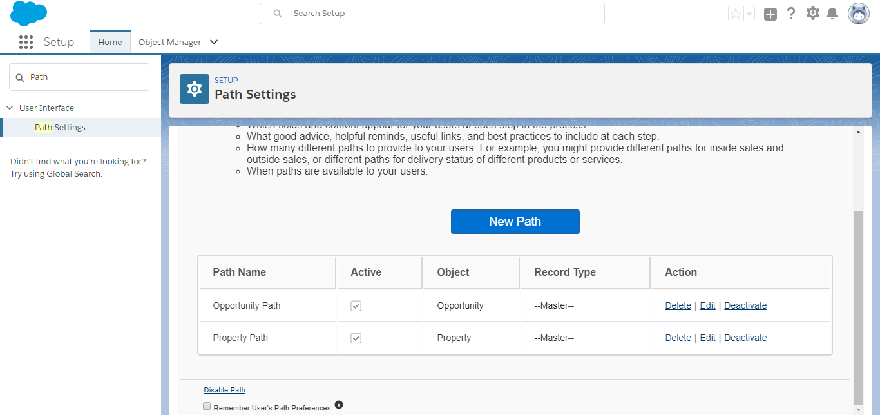The image size is (880, 415).
Task: Collapse the User Interface tree section
Action: 10,108
